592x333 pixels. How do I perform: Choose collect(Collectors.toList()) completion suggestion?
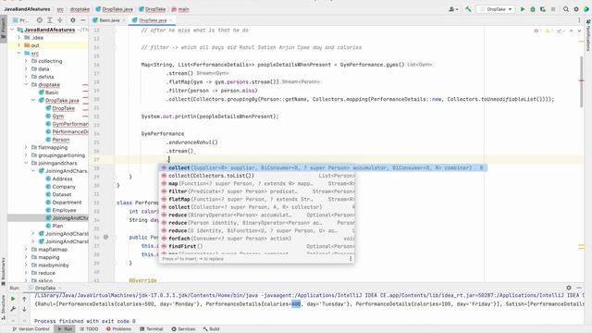(x=257, y=176)
